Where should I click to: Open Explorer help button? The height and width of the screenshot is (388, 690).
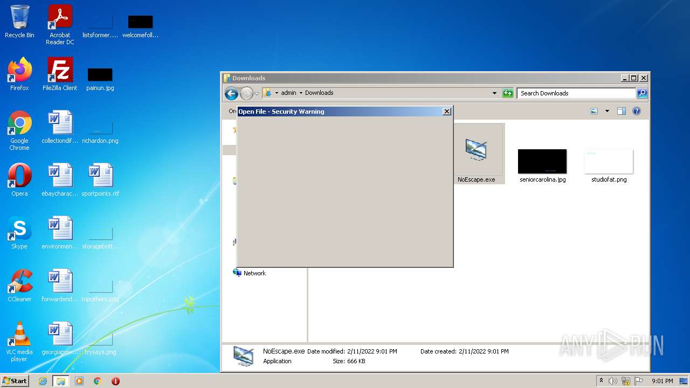[636, 111]
